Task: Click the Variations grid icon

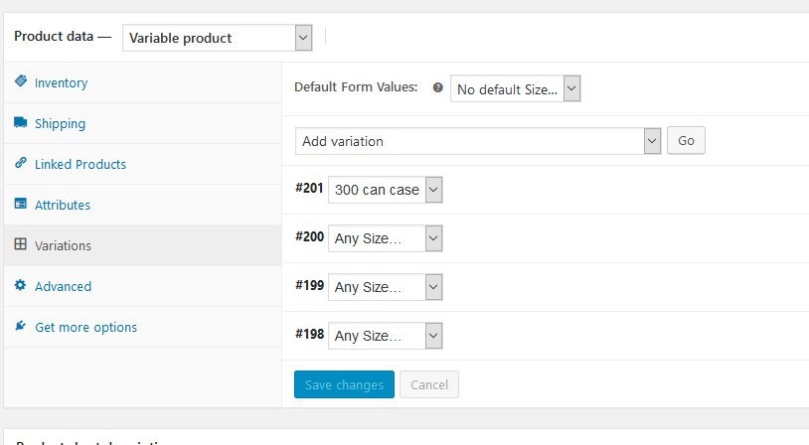Action: pyautogui.click(x=21, y=244)
